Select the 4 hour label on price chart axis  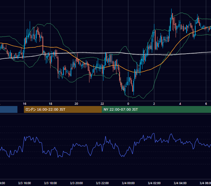coord(180,104)
